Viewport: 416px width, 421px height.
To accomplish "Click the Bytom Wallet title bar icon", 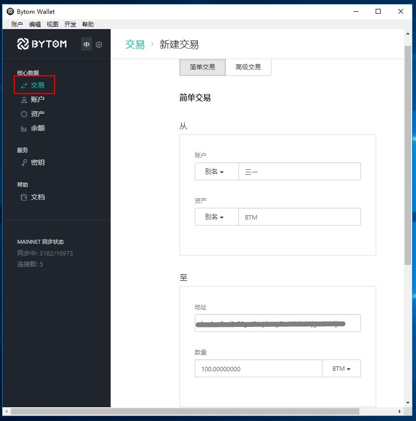I will [x=10, y=11].
